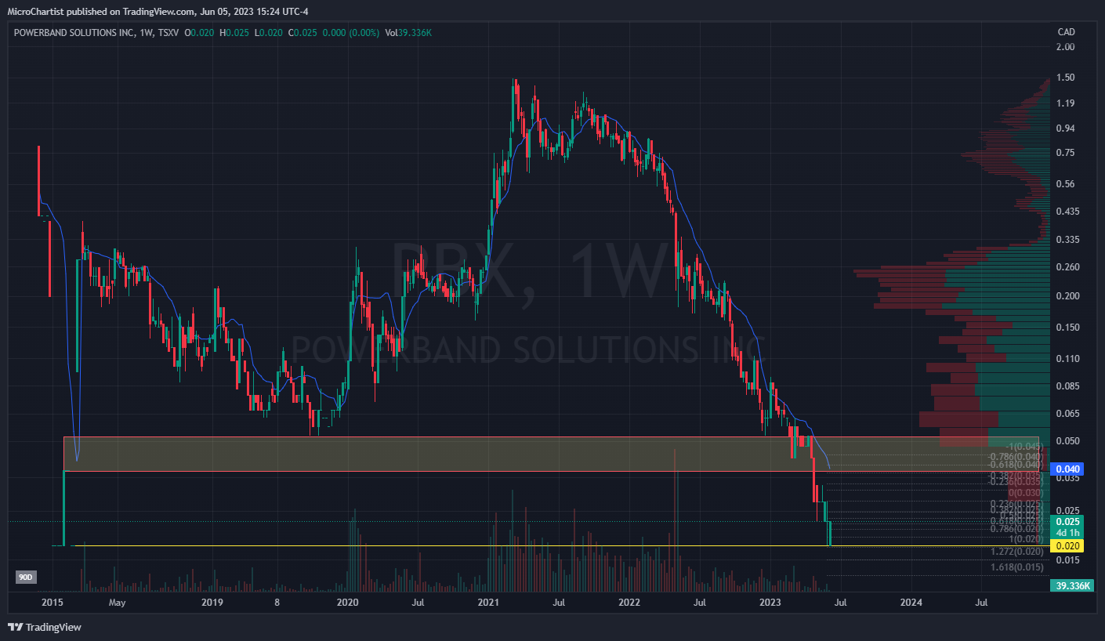1105x641 pixels.
Task: Click the 0.94 price axis label
Action: point(1065,128)
